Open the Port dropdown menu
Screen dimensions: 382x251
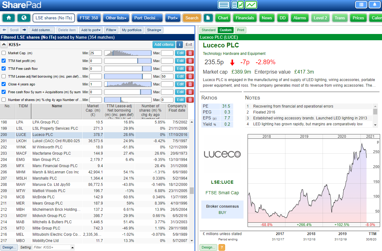point(173,18)
